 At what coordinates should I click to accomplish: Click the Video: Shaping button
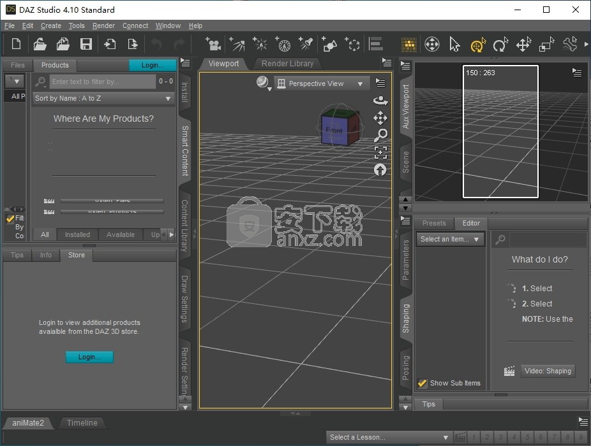click(548, 371)
